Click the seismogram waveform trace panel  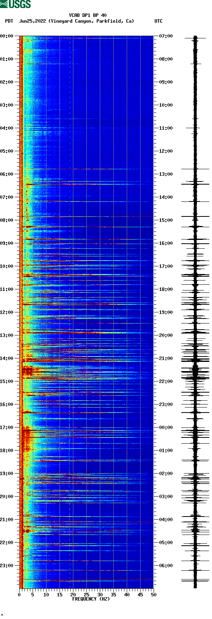click(x=195, y=312)
